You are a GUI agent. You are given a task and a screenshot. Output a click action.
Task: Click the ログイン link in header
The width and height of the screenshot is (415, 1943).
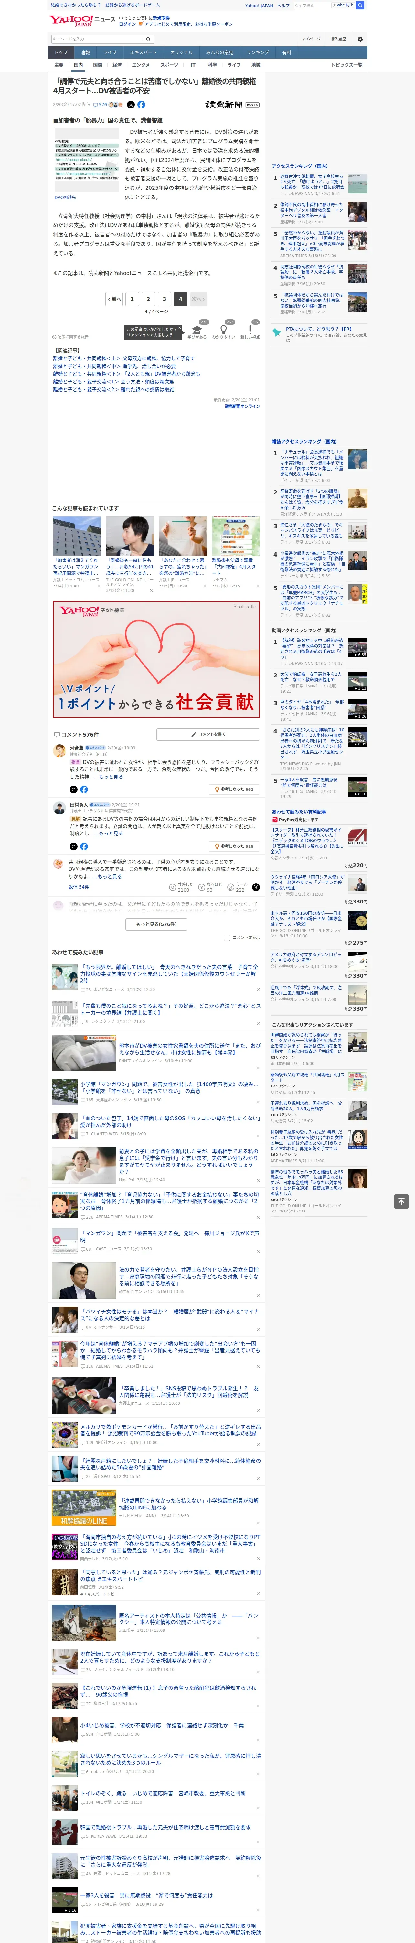(127, 24)
